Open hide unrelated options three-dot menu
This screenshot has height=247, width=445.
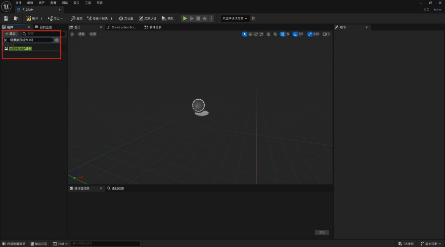click(112, 18)
